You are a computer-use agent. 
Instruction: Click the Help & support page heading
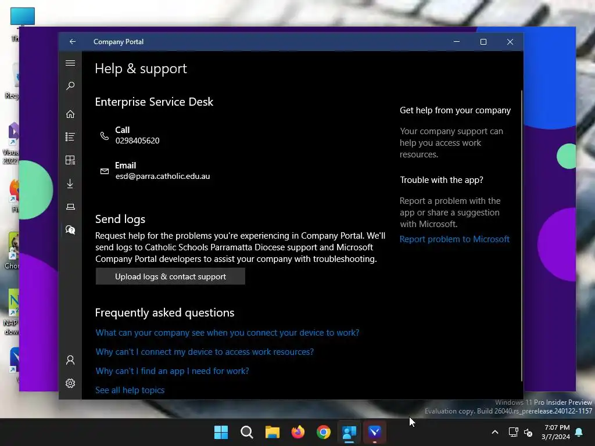pyautogui.click(x=141, y=69)
